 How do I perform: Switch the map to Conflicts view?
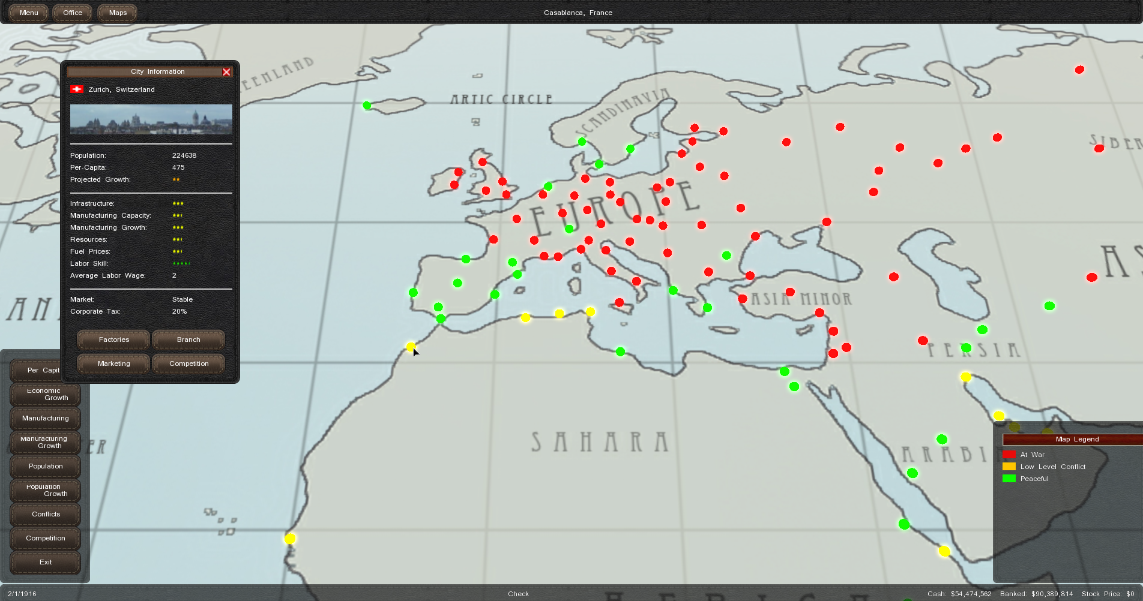46,514
